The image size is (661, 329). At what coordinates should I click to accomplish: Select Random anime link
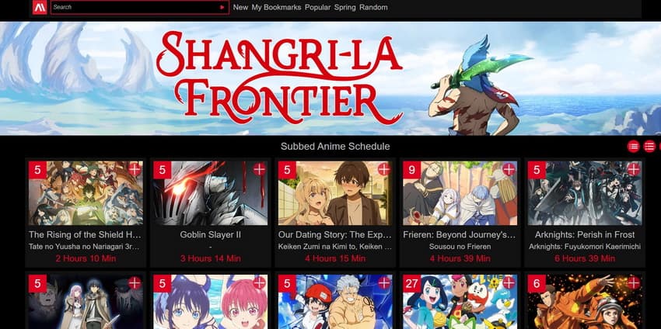coord(373,7)
